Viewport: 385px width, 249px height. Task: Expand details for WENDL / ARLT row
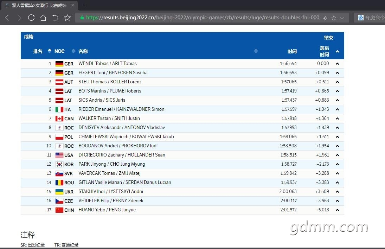coord(338,64)
